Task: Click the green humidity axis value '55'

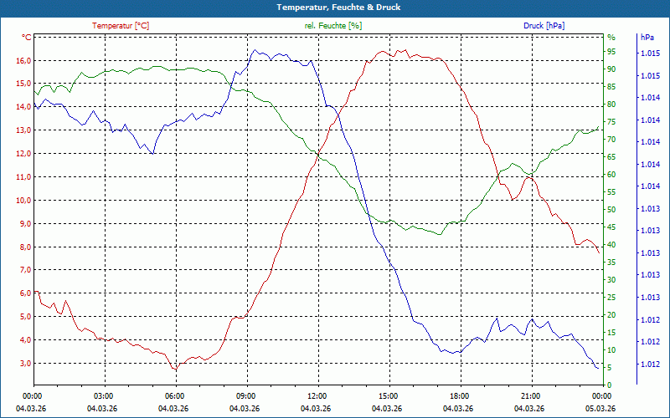Action: (x=611, y=192)
